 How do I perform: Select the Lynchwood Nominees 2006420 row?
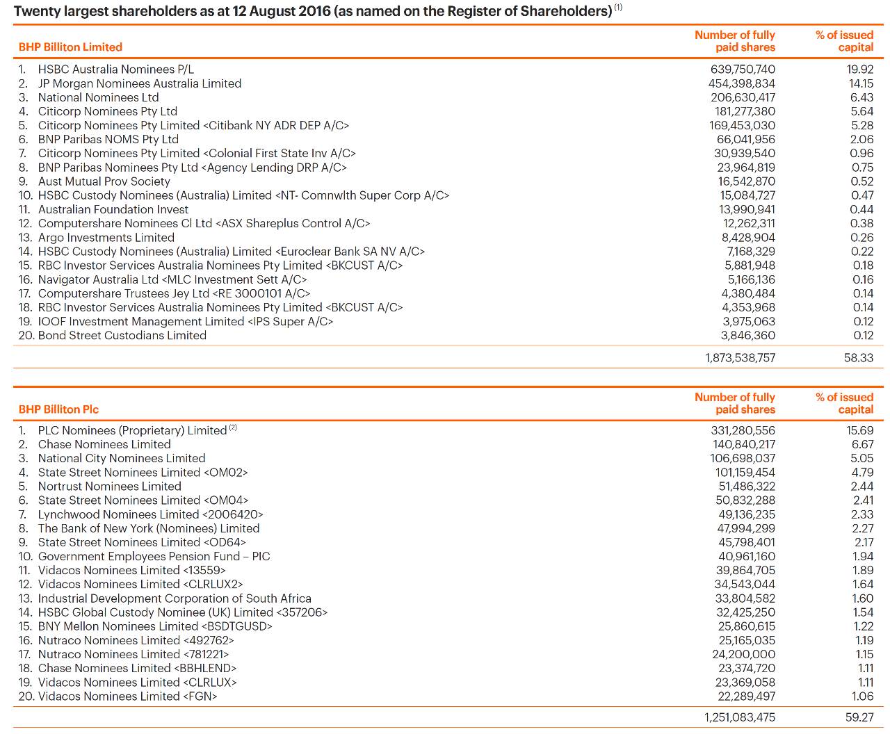(151, 514)
